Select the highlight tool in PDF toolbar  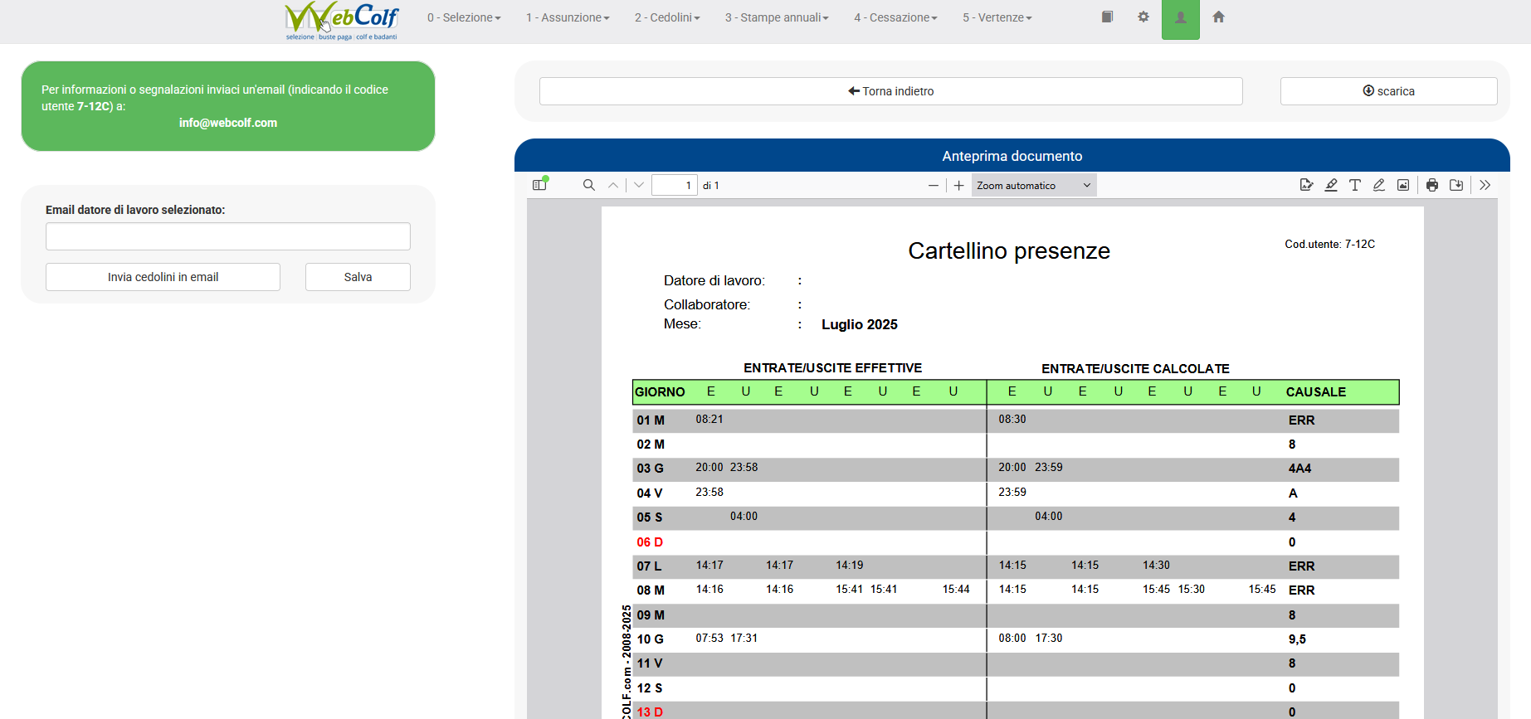pos(1331,185)
